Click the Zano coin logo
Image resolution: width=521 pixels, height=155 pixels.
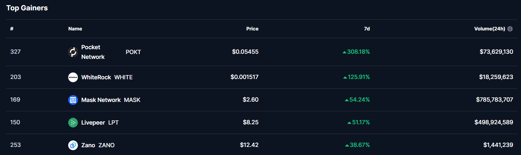pos(73,145)
